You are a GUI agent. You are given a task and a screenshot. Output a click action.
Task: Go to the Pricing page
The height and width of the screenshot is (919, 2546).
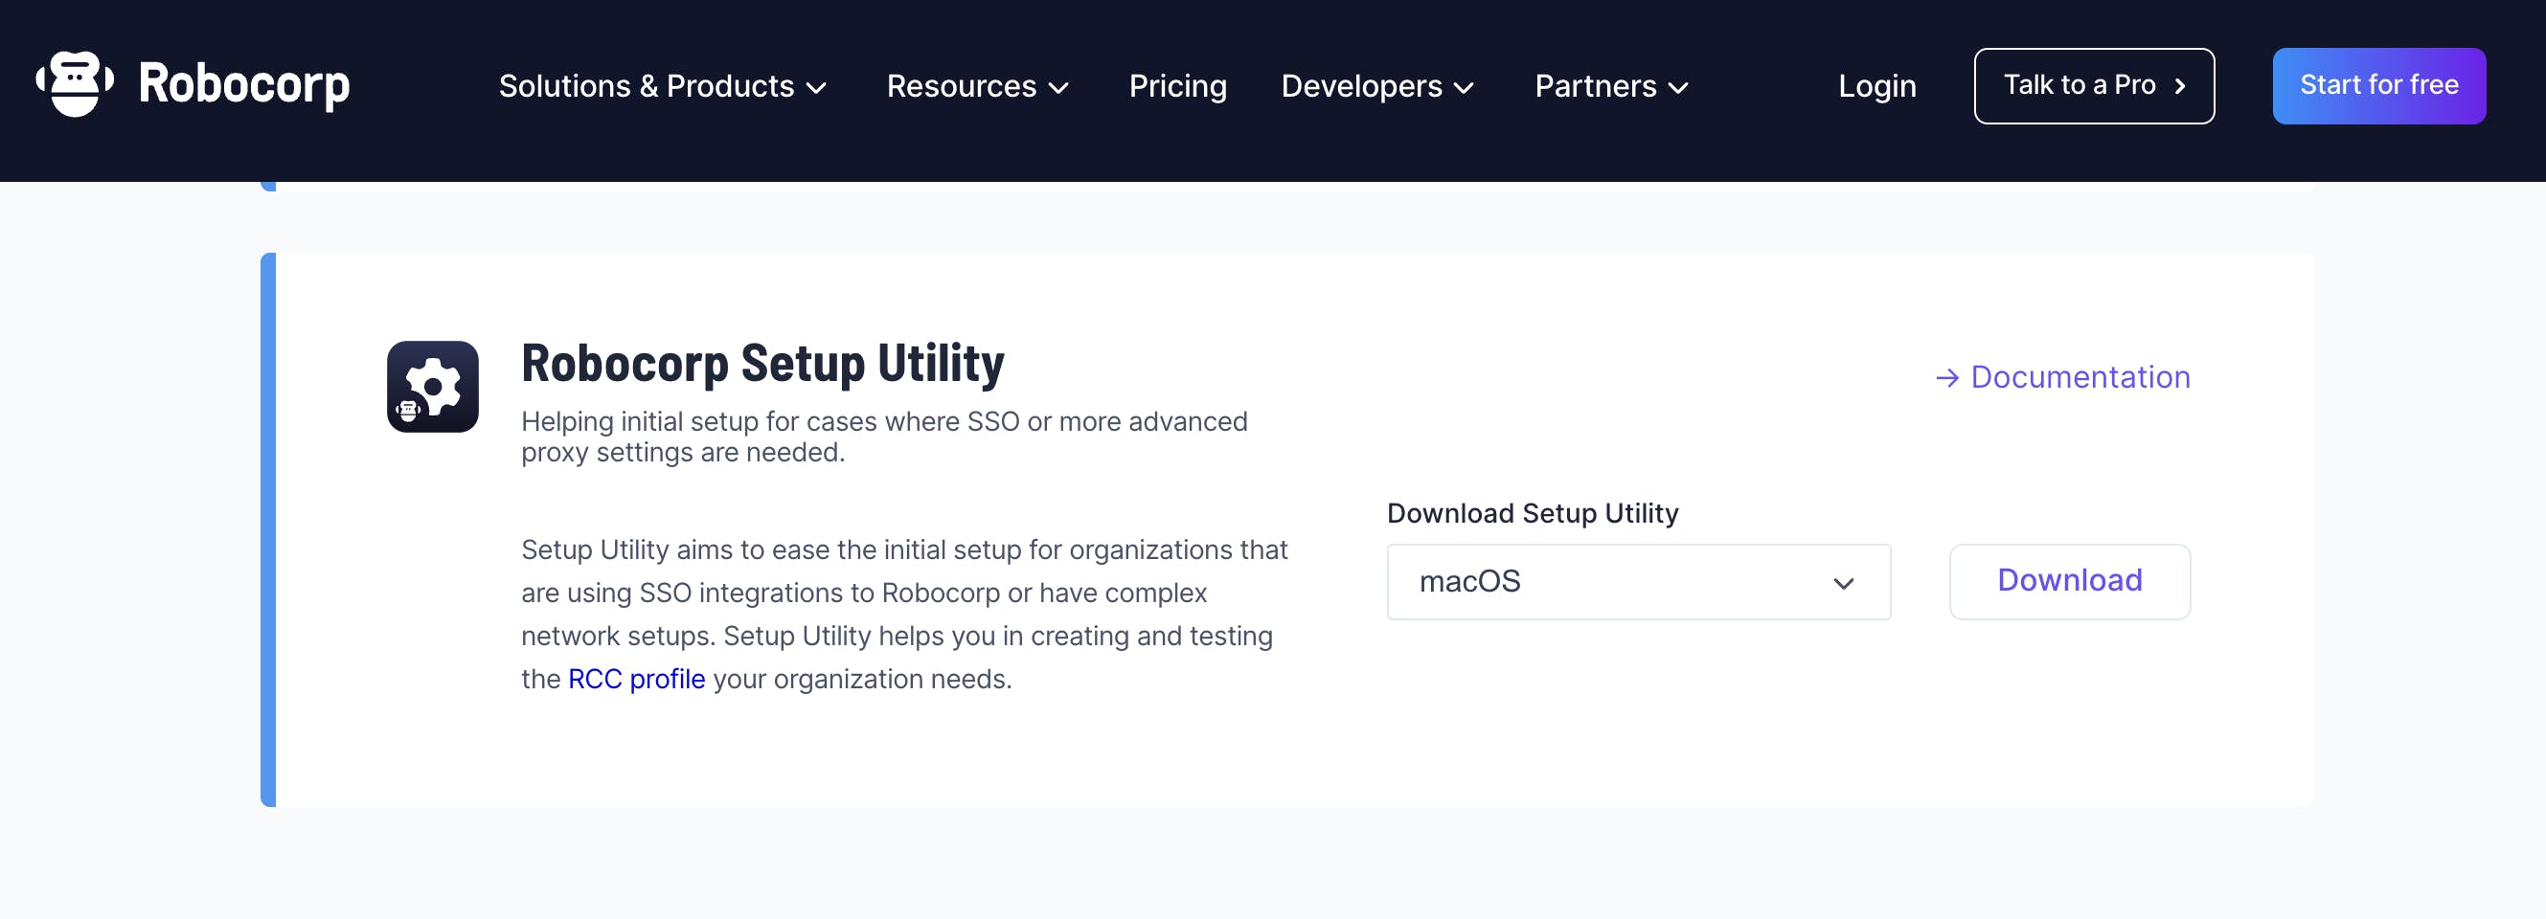1177,86
